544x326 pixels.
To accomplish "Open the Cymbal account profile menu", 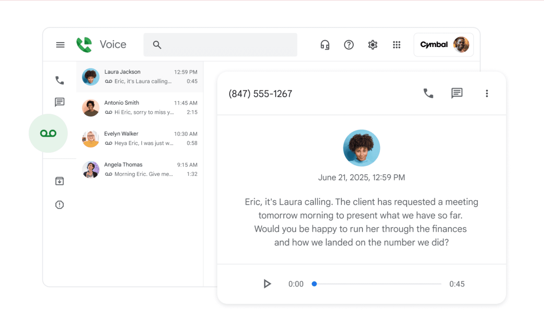I will [443, 45].
